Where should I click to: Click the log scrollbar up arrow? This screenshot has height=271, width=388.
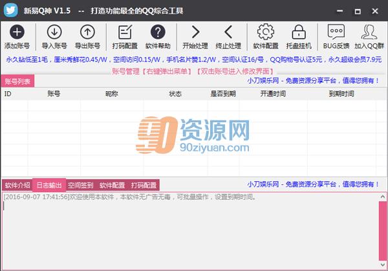tap(383, 197)
